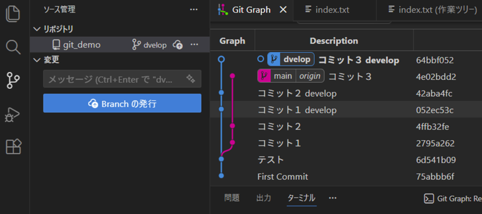
Task: Select the First Commit row
Action: (283, 177)
